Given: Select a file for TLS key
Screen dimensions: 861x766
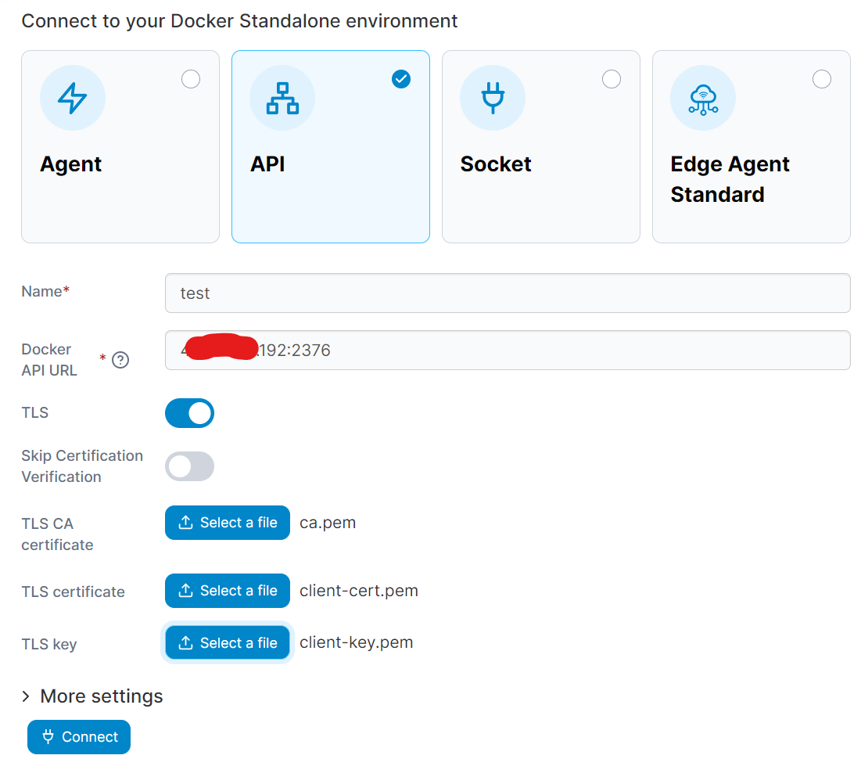Looking at the screenshot, I should point(228,642).
